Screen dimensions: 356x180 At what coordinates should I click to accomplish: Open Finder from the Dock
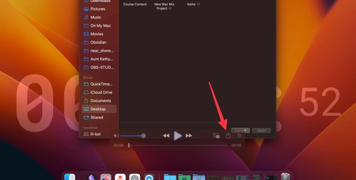(70, 177)
